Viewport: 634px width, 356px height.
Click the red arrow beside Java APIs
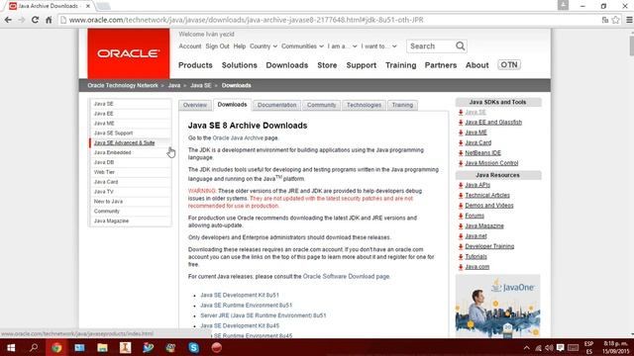461,185
